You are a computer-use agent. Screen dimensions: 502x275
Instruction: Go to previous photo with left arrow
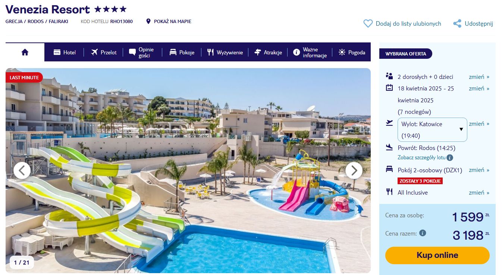click(x=22, y=170)
